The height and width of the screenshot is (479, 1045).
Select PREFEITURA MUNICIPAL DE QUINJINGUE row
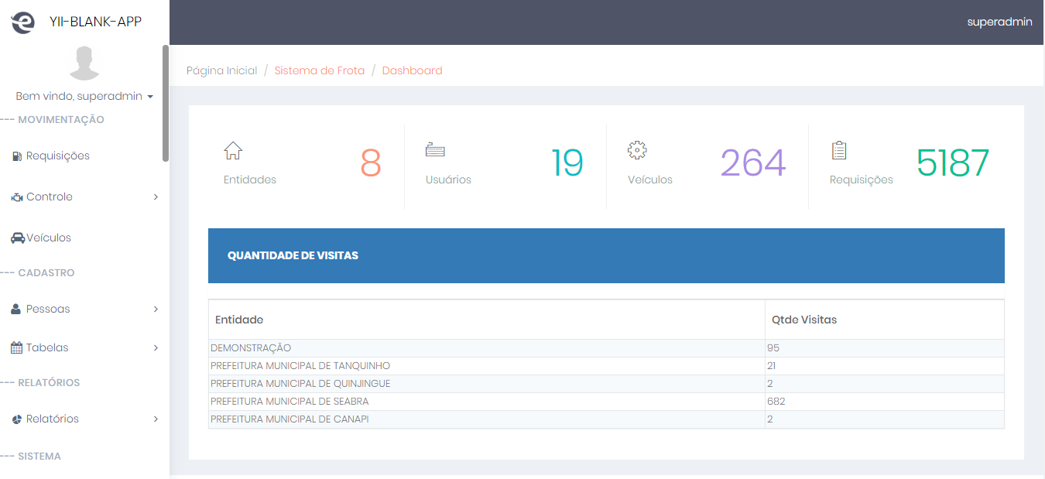(606, 384)
